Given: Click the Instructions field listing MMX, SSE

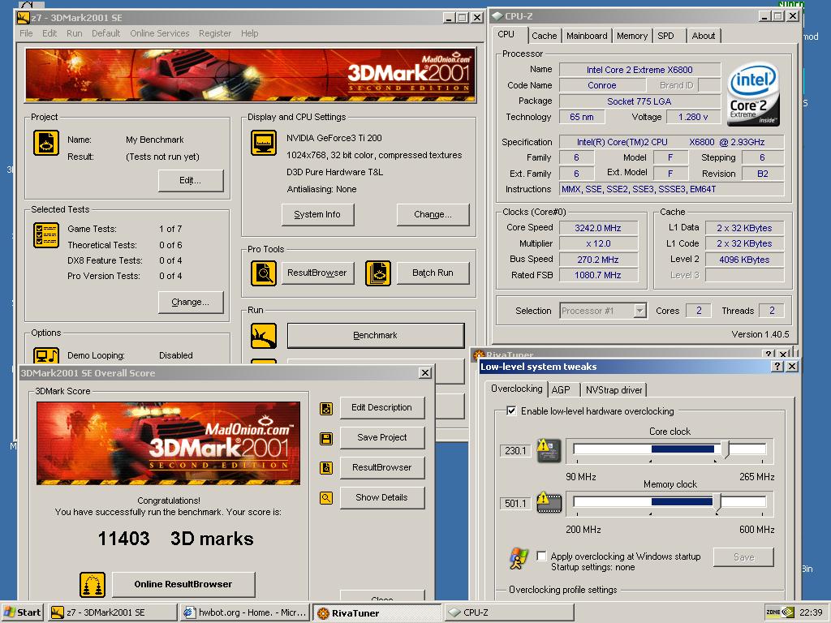Looking at the screenshot, I should (x=672, y=189).
